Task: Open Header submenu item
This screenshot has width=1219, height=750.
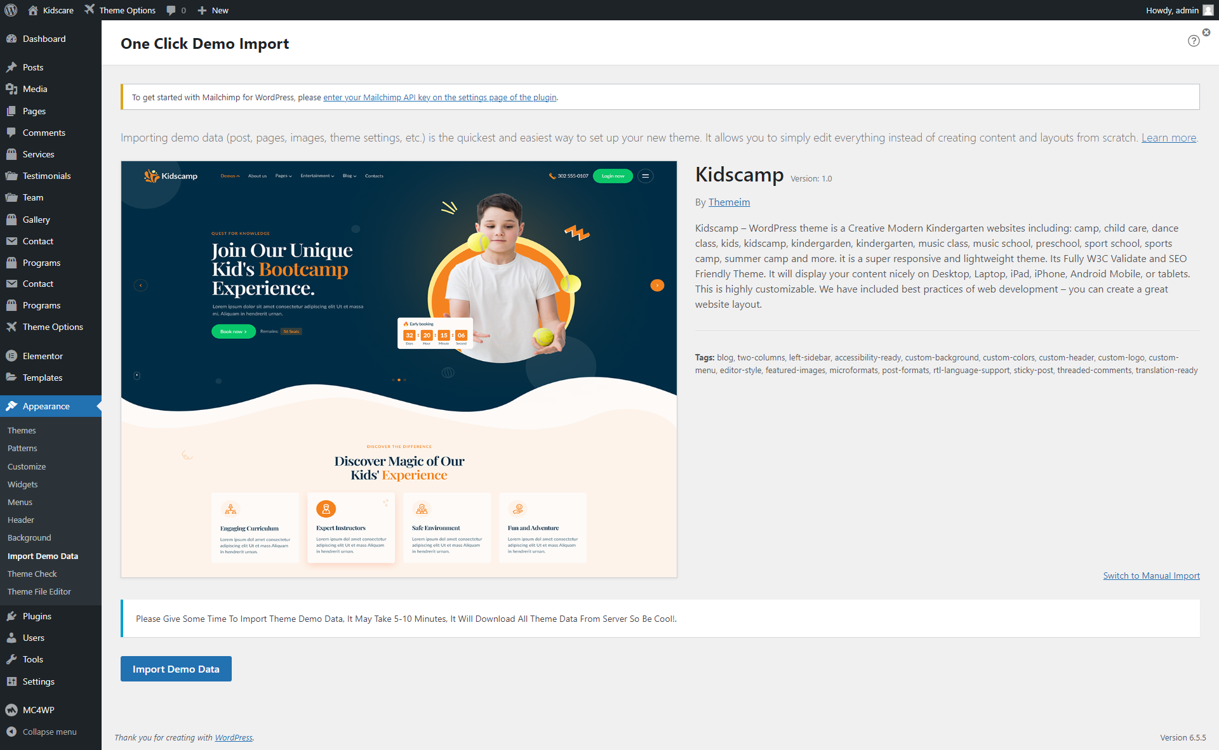Action: (x=21, y=520)
